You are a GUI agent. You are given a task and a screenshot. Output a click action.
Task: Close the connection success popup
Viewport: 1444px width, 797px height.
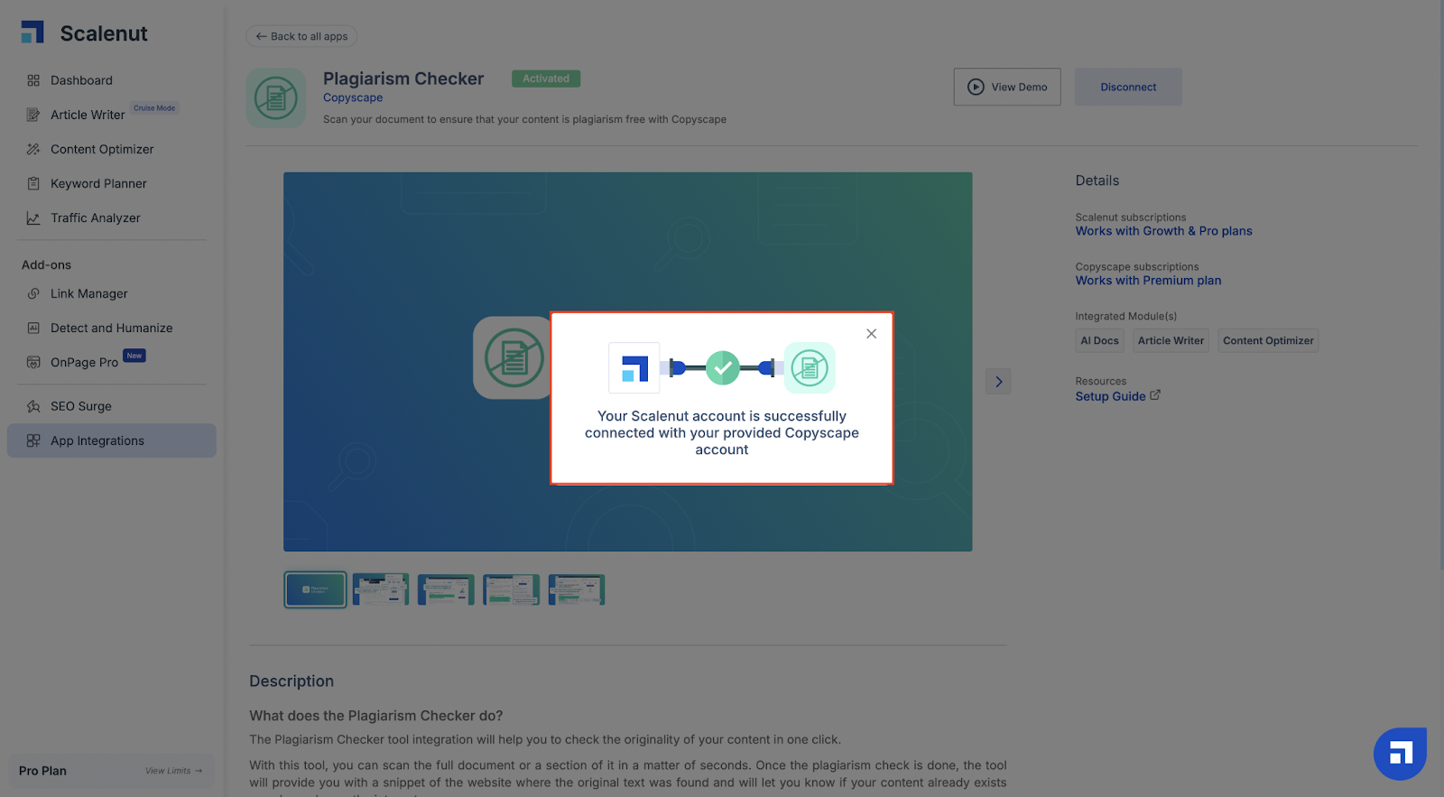click(x=871, y=334)
